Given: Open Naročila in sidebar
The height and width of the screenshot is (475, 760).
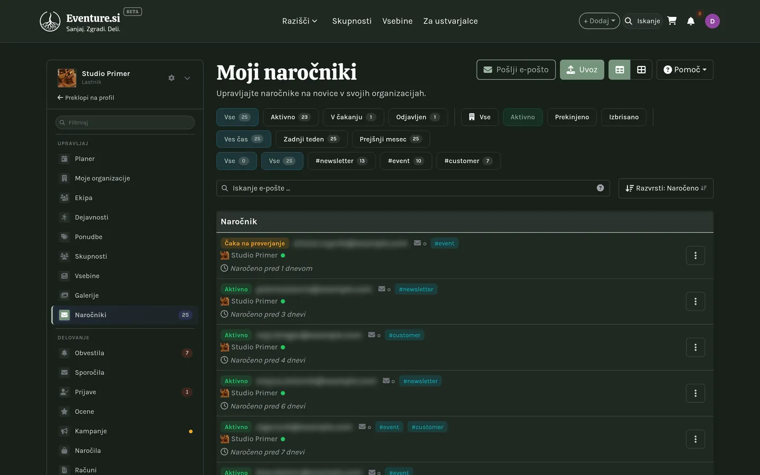Looking at the screenshot, I should pos(125,451).
